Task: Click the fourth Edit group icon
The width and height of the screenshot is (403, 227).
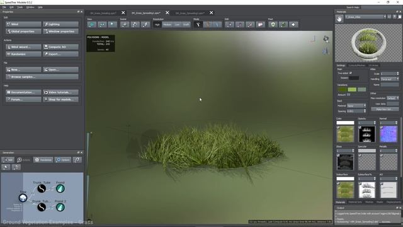Action: click(x=260, y=25)
